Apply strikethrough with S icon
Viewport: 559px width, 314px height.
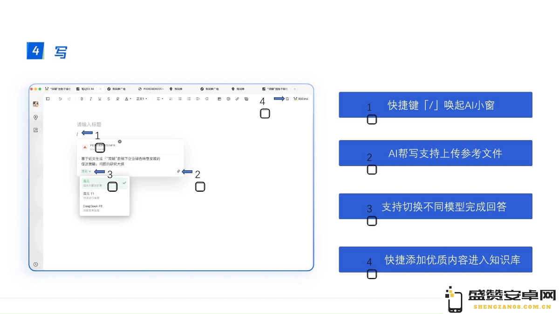(109, 99)
